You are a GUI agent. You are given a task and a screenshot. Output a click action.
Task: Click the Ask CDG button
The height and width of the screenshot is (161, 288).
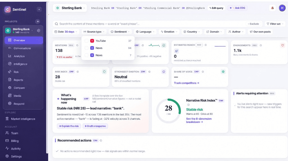237,8
